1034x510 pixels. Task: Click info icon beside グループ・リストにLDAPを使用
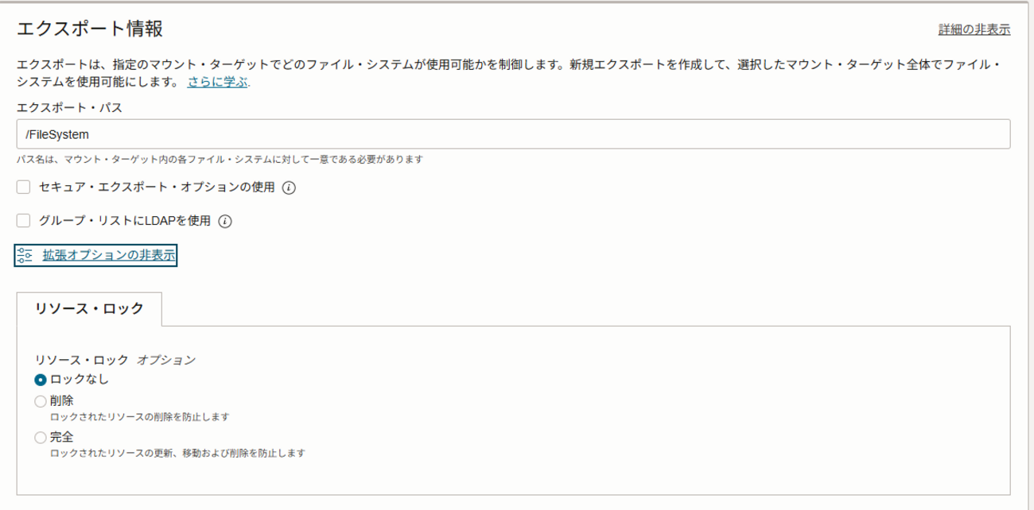coord(225,222)
